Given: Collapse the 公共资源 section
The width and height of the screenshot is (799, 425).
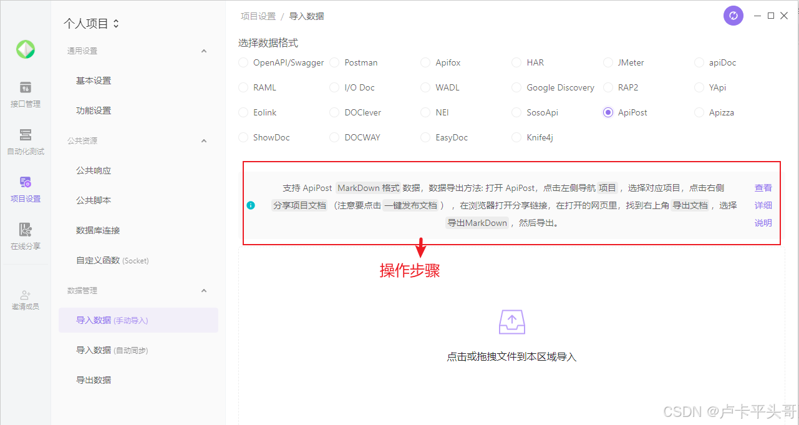Looking at the screenshot, I should click(204, 141).
